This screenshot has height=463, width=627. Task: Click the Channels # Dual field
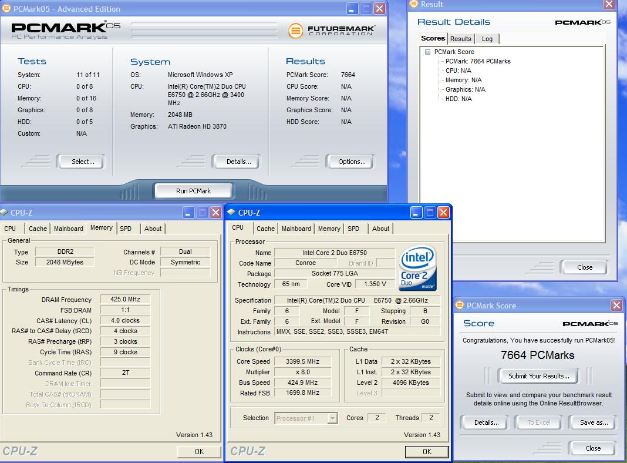coord(185,251)
